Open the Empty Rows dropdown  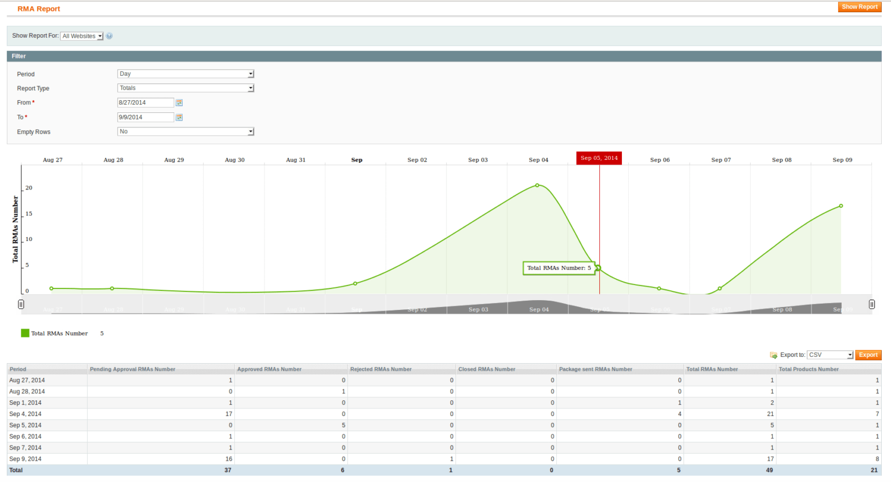point(186,132)
